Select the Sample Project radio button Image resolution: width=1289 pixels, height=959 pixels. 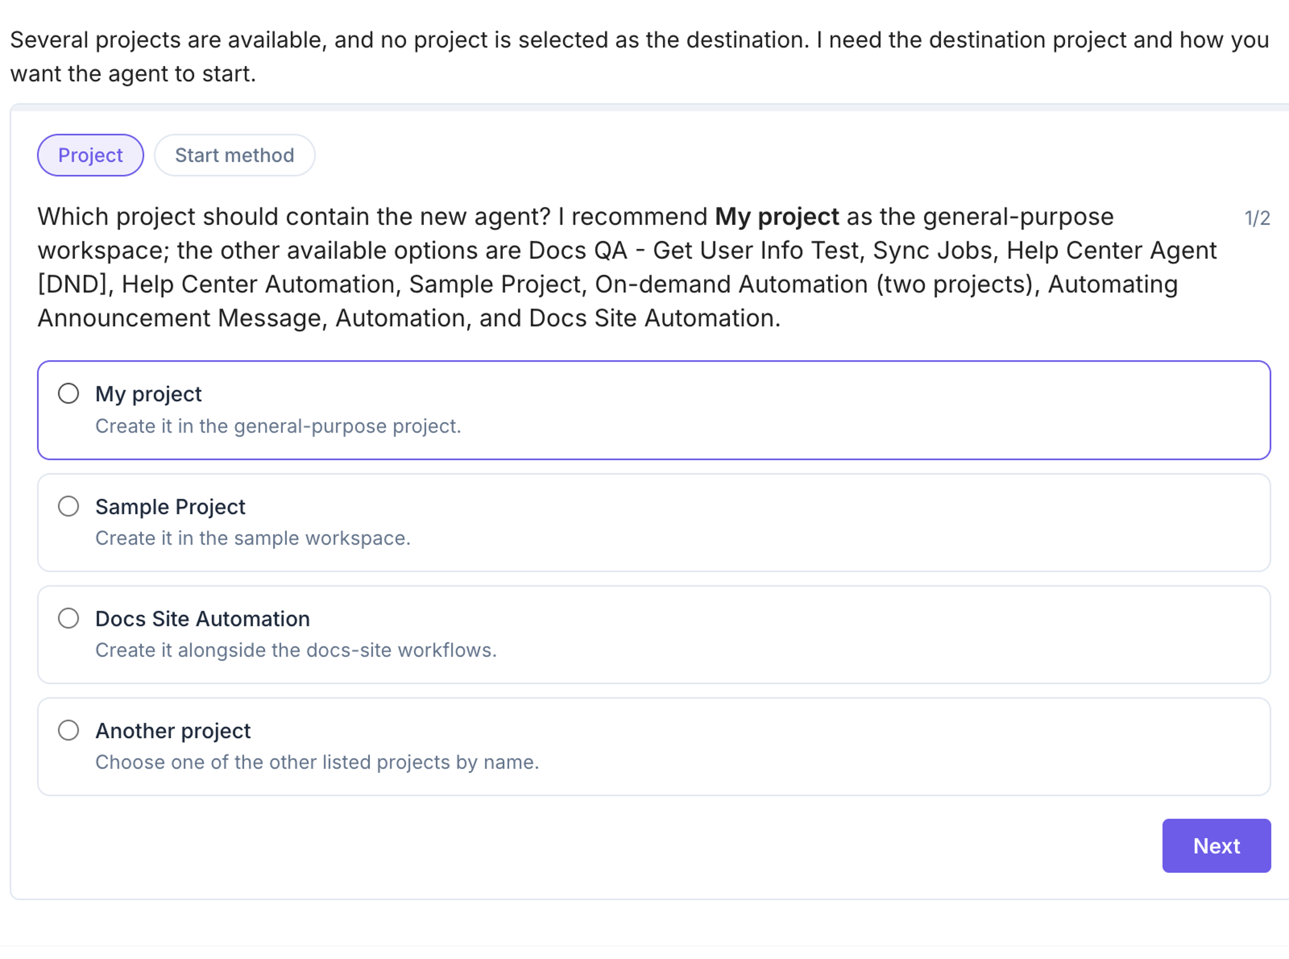68,506
